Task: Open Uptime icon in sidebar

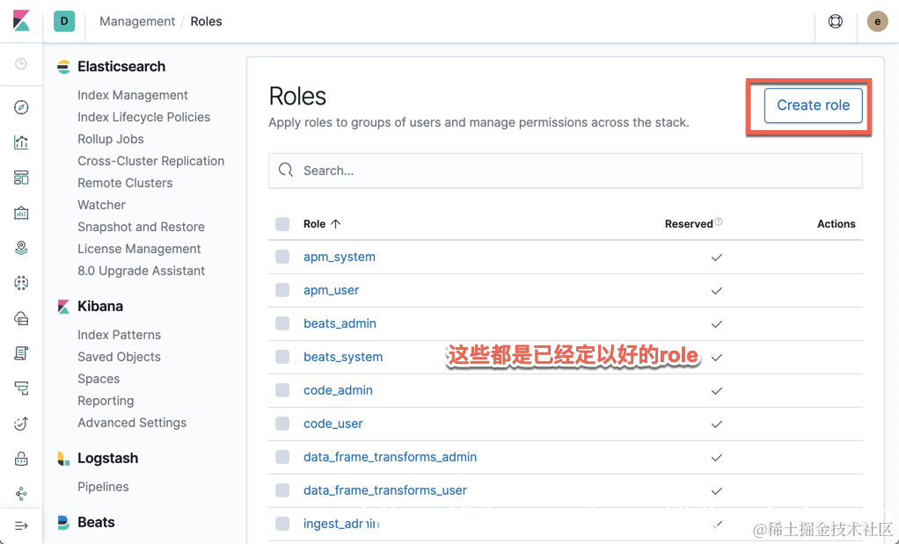Action: 21,424
